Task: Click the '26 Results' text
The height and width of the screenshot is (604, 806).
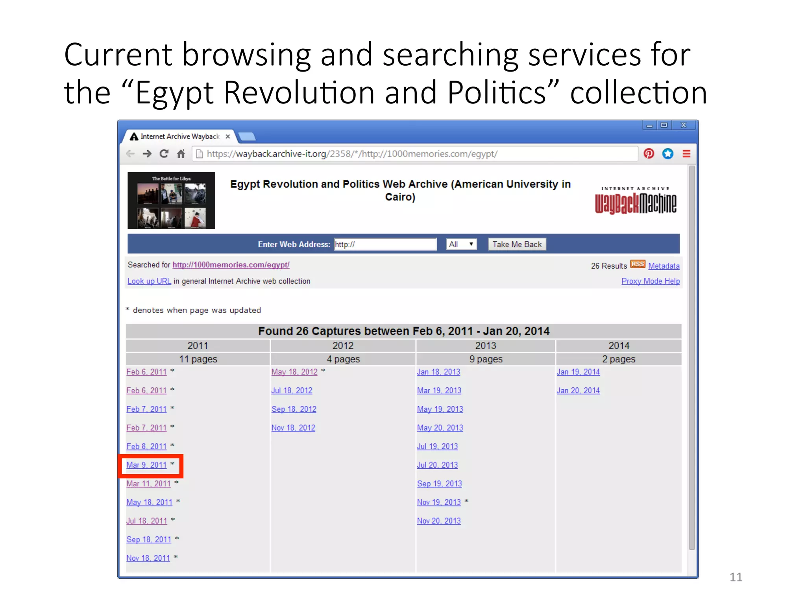Action: [609, 266]
